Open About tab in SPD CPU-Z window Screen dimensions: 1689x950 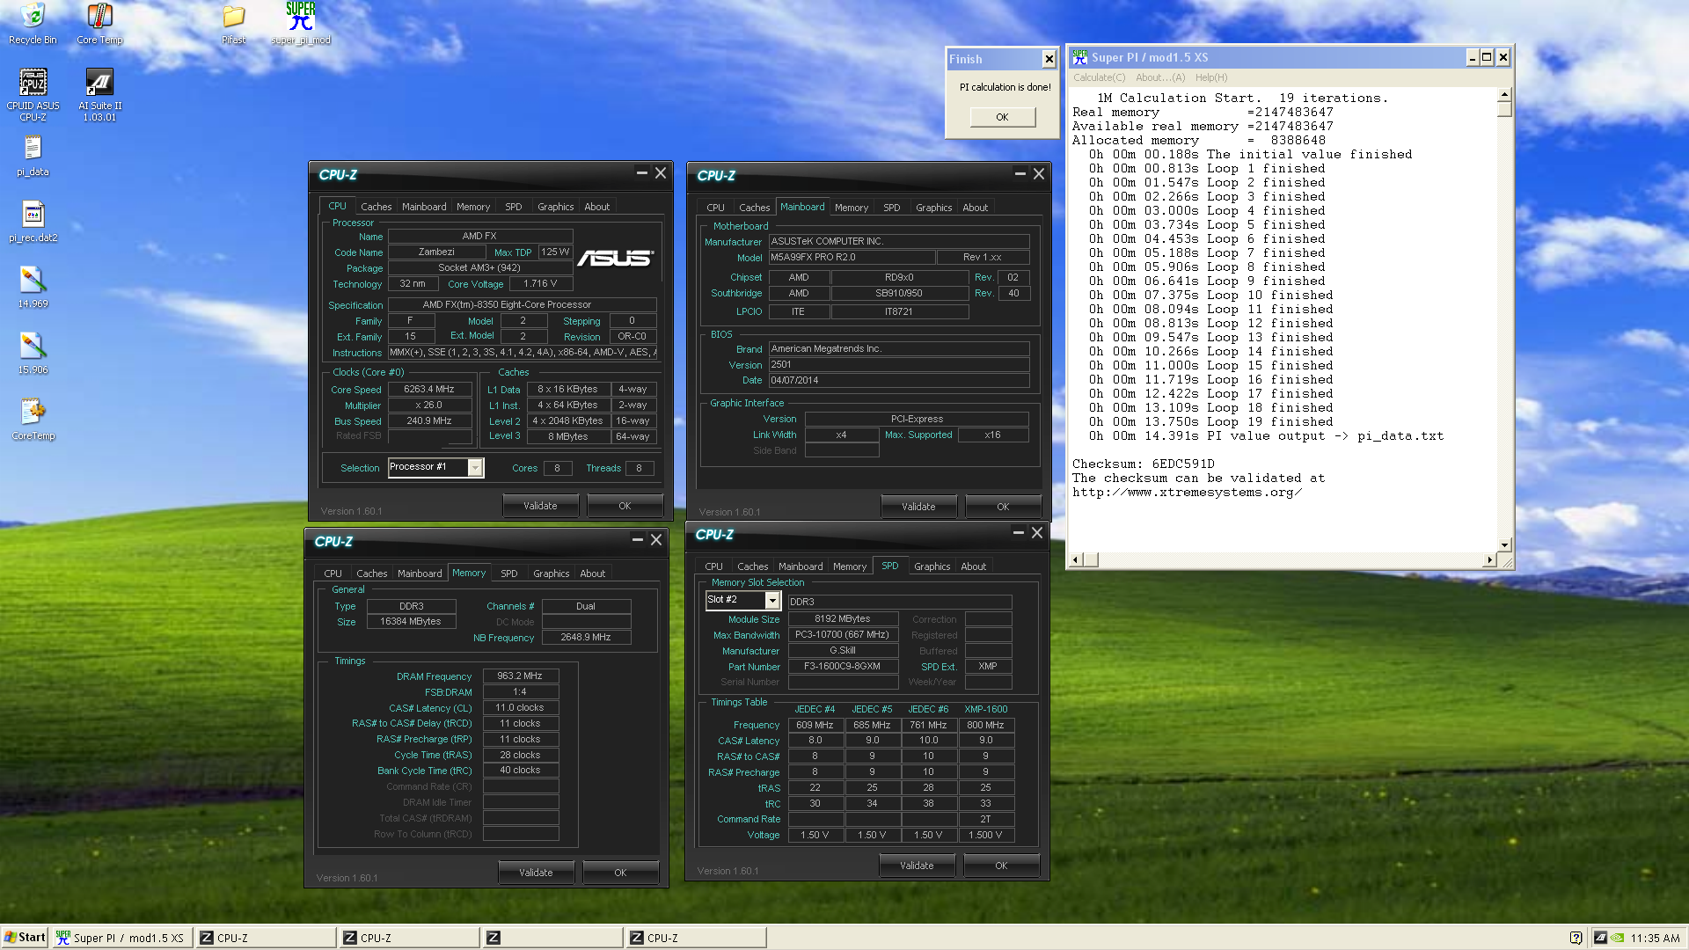click(x=973, y=566)
